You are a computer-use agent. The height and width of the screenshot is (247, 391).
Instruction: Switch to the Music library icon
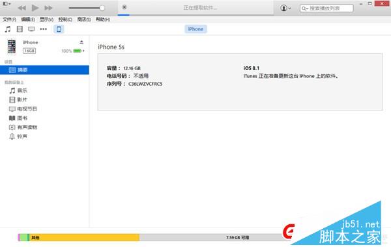8,29
